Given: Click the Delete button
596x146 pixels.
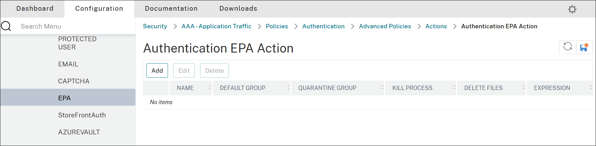Looking at the screenshot, I should coord(215,70).
